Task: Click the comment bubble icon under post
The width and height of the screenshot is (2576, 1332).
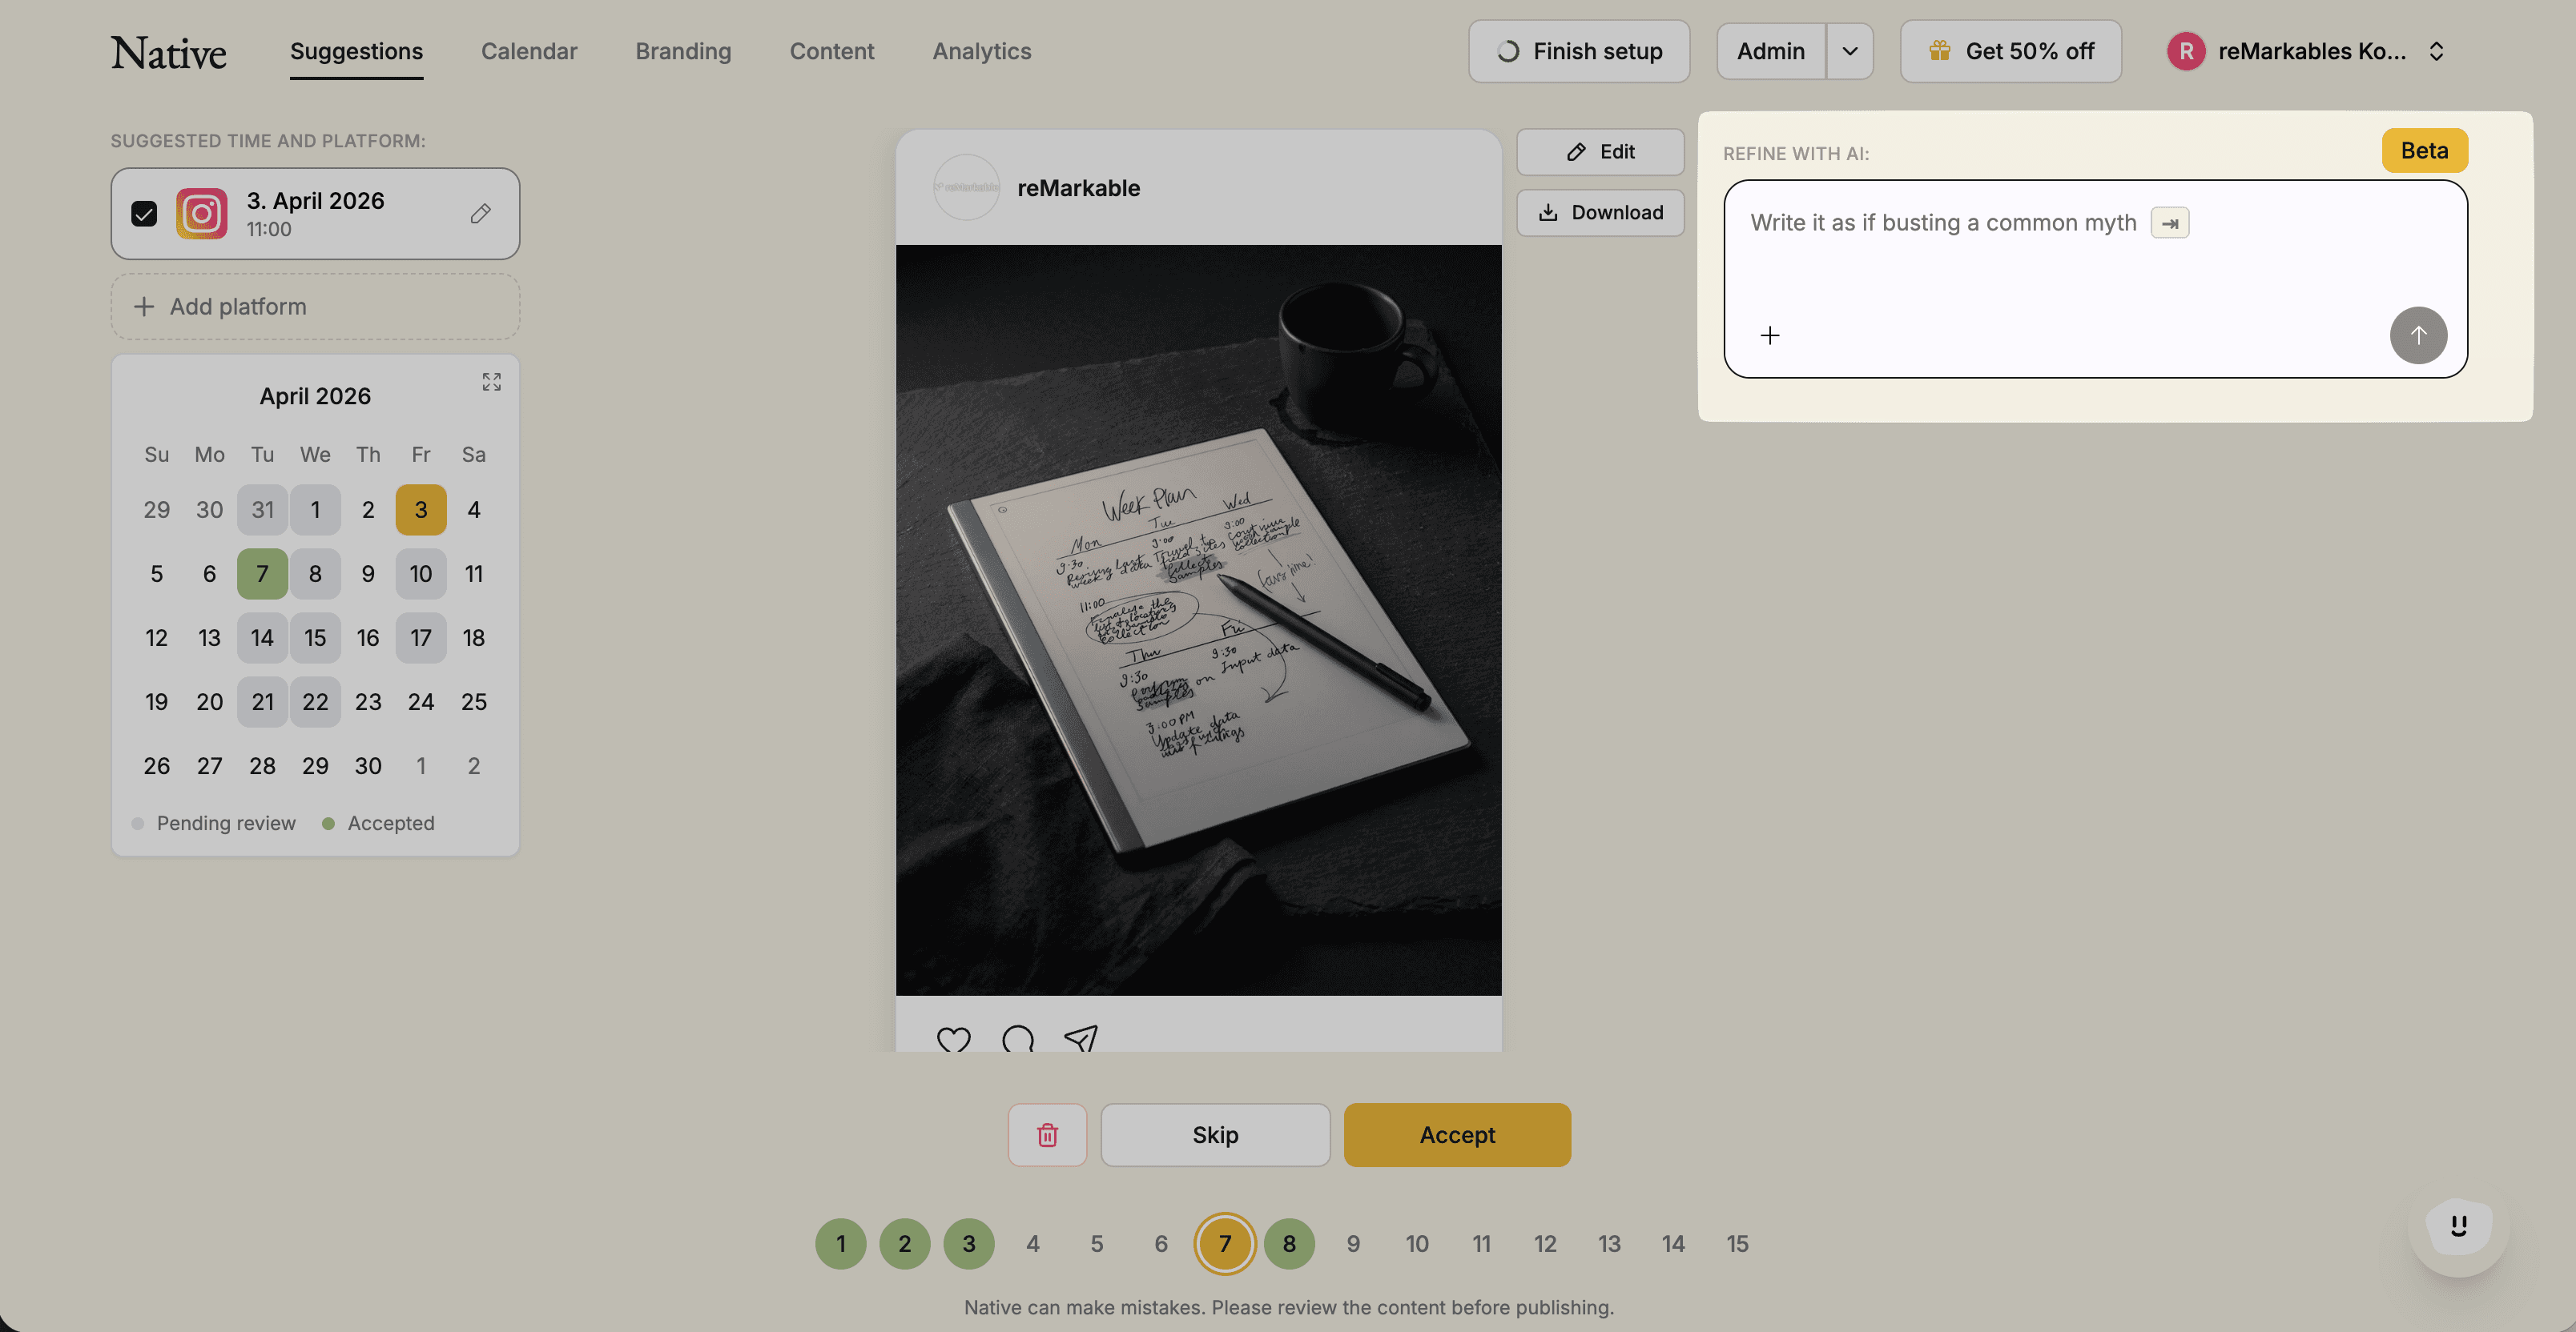Action: [1017, 1039]
